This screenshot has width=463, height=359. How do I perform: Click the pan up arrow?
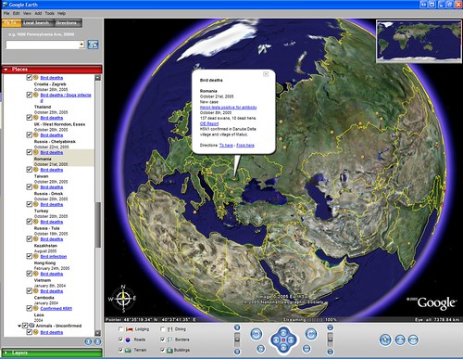(283, 333)
